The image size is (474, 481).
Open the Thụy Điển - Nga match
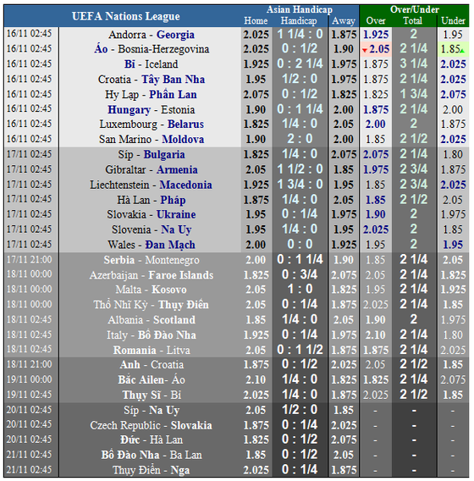[152, 470]
